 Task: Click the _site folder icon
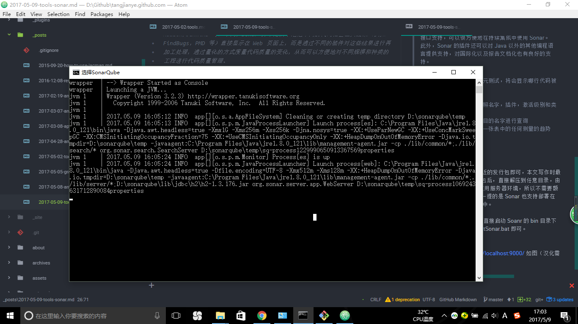[20, 217]
